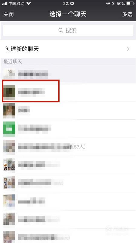This screenshot has height=243, width=136.
Task: Tap the nine-grid group avatar with orange squirrel
Action: pyautogui.click(x=9, y=165)
